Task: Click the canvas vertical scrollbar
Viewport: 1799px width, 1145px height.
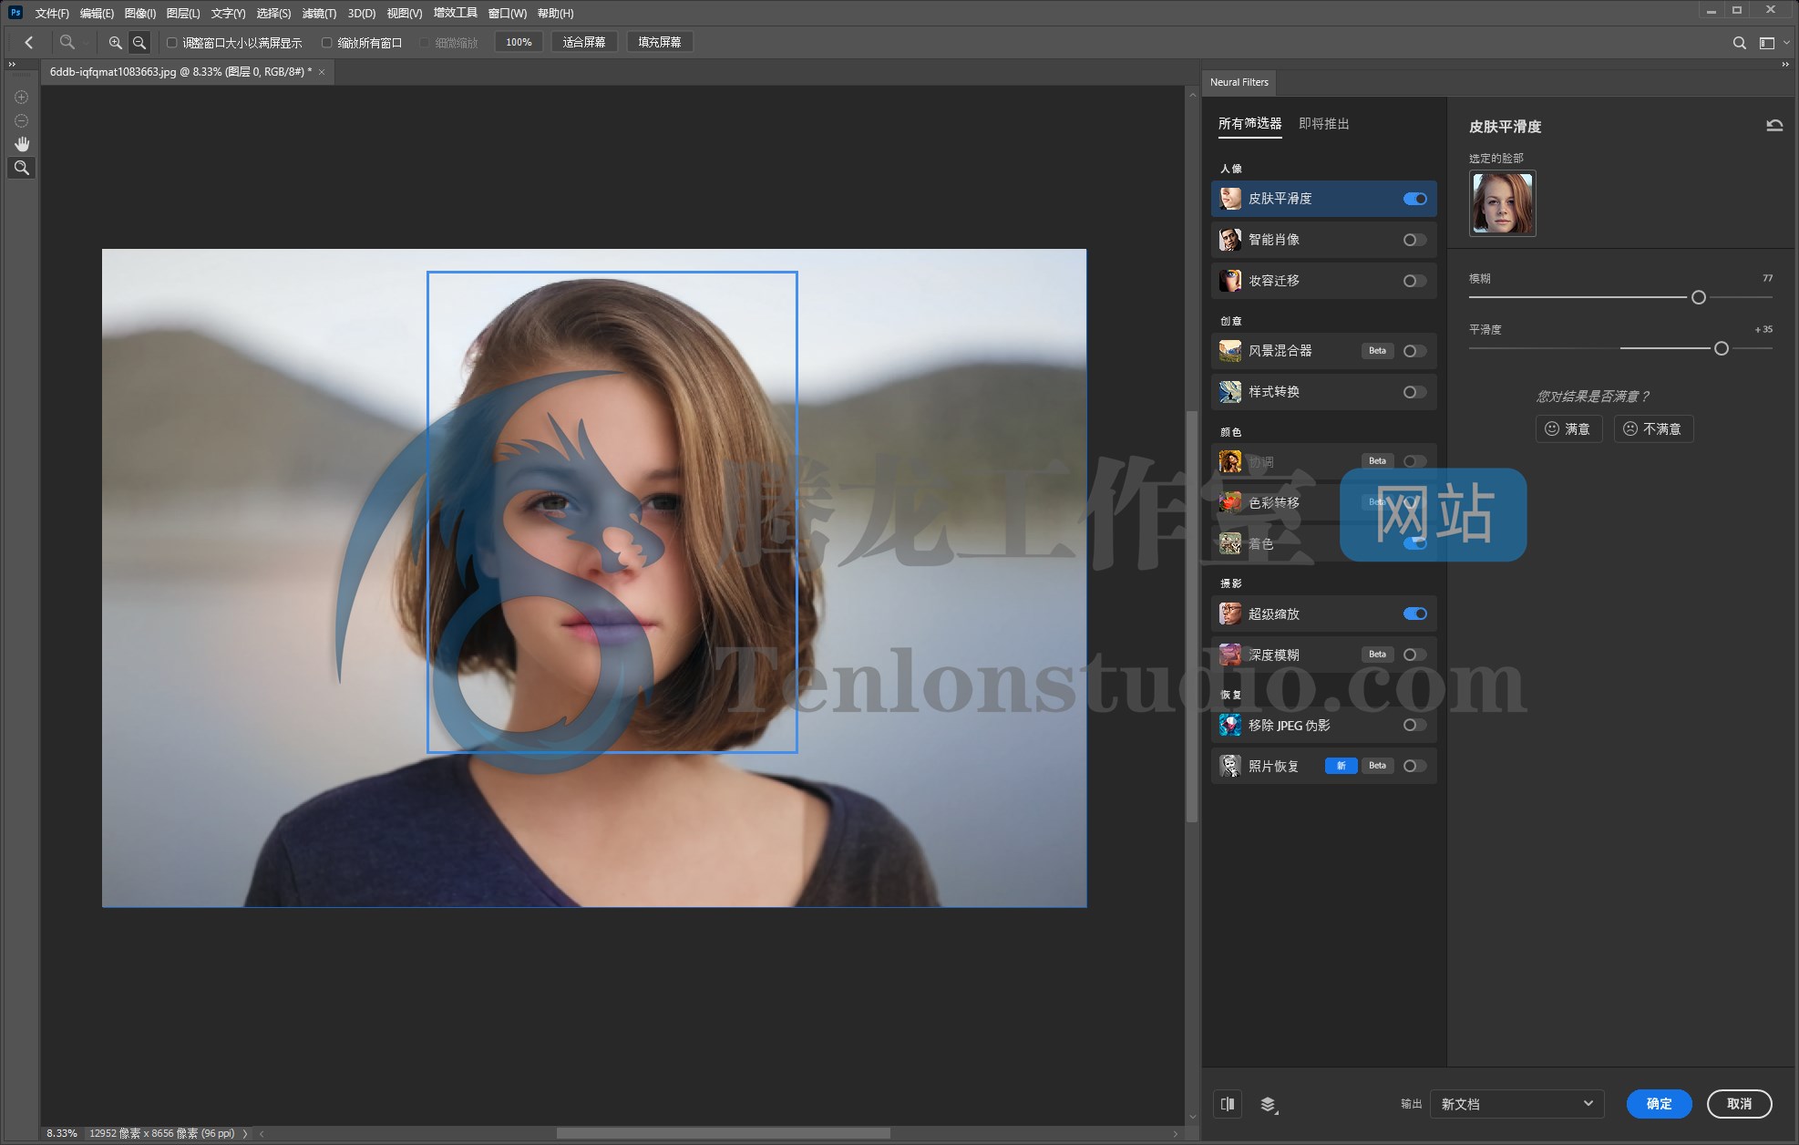Action: (x=1191, y=617)
